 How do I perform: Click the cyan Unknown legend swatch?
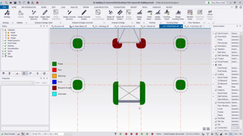[x=54, y=94]
